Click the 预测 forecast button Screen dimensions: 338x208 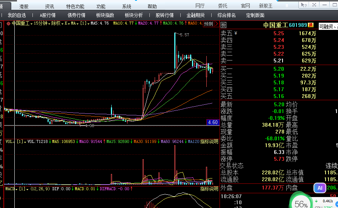209,24
